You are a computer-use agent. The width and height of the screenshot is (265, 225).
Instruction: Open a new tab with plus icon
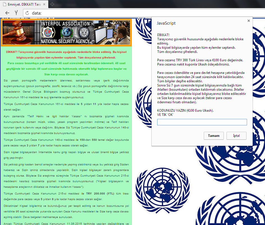pyautogui.click(x=52, y=4)
